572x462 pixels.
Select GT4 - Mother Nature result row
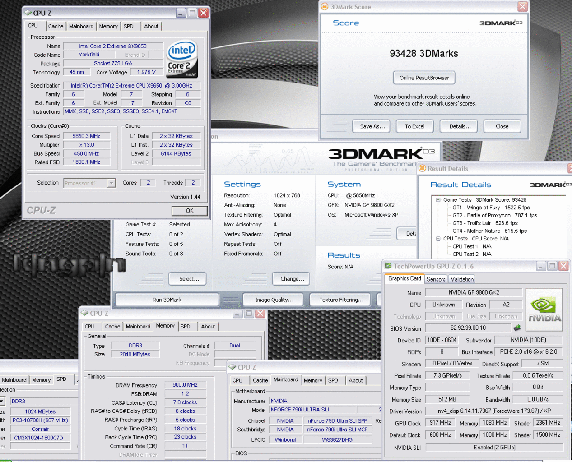(489, 231)
